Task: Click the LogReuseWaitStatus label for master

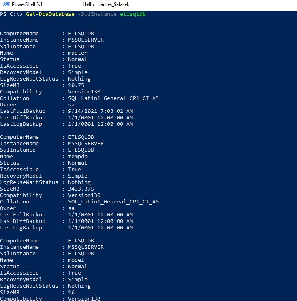Action: tap(29, 79)
